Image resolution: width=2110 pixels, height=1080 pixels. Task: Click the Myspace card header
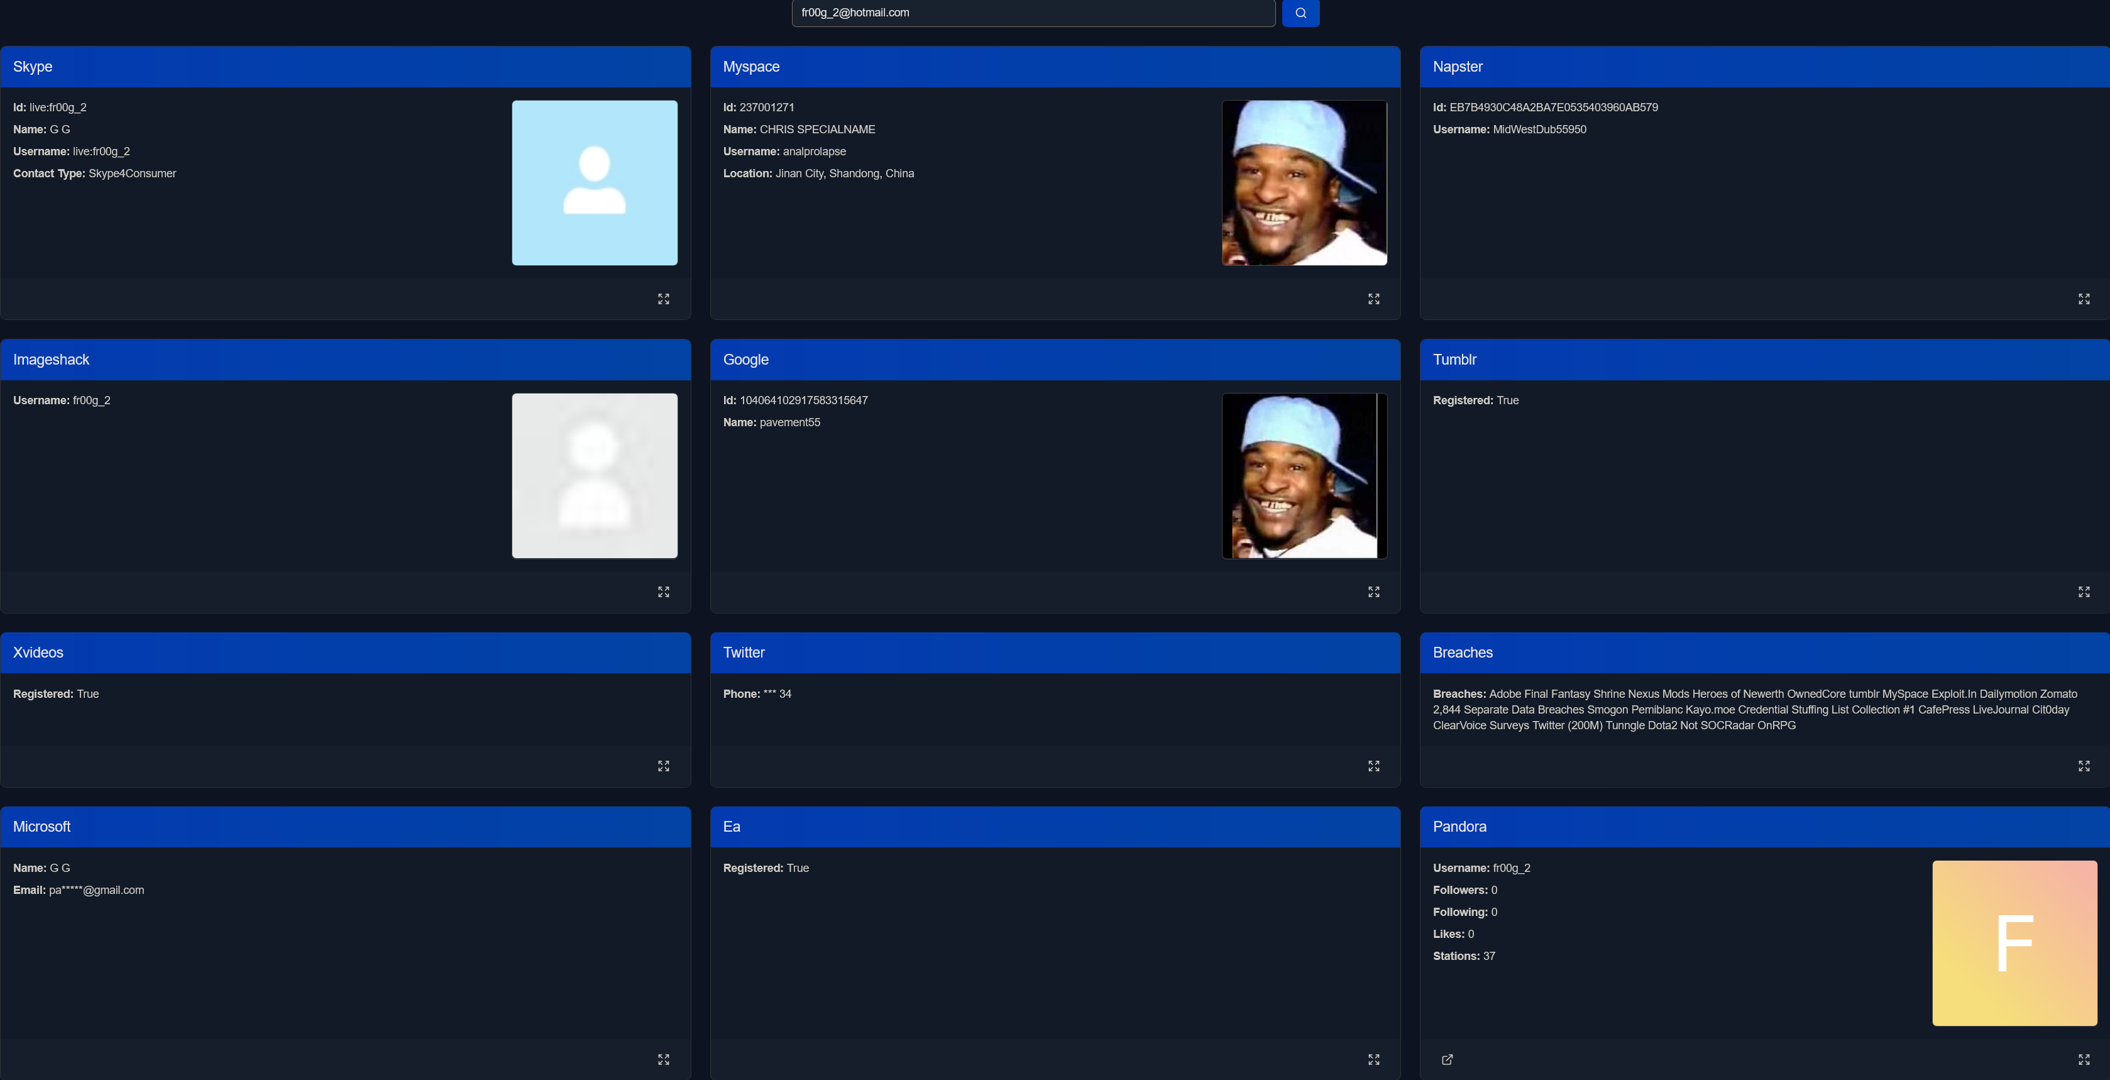point(1055,67)
